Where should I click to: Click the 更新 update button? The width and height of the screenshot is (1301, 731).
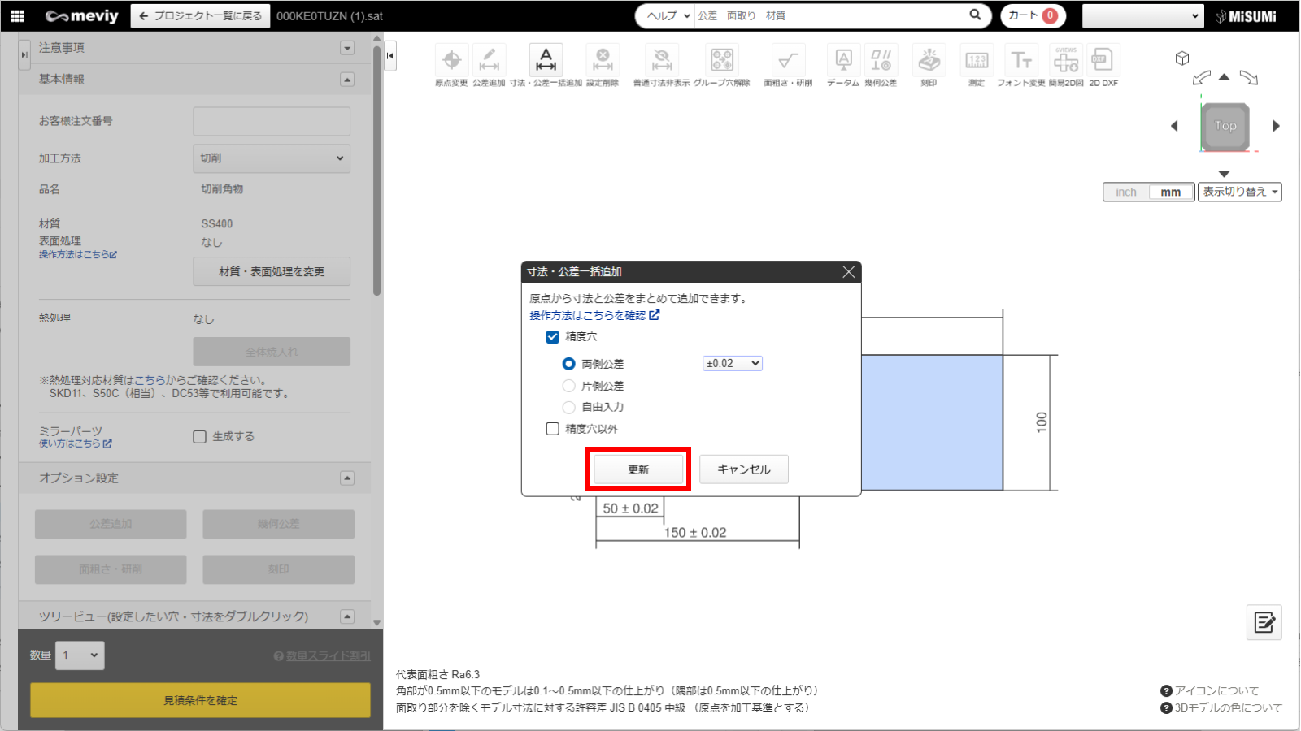638,469
